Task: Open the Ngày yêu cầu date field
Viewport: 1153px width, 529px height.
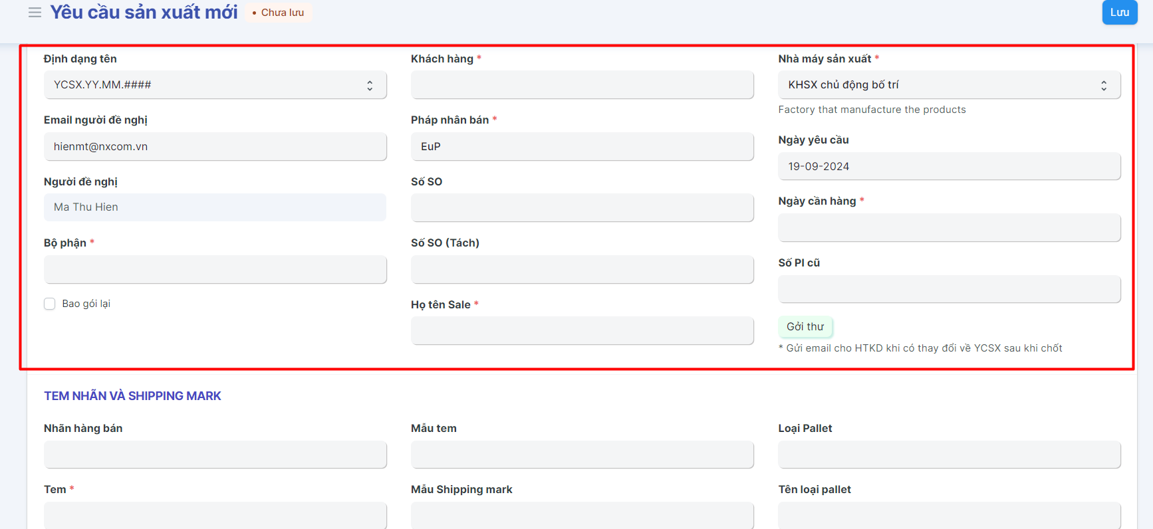Action: (x=949, y=167)
